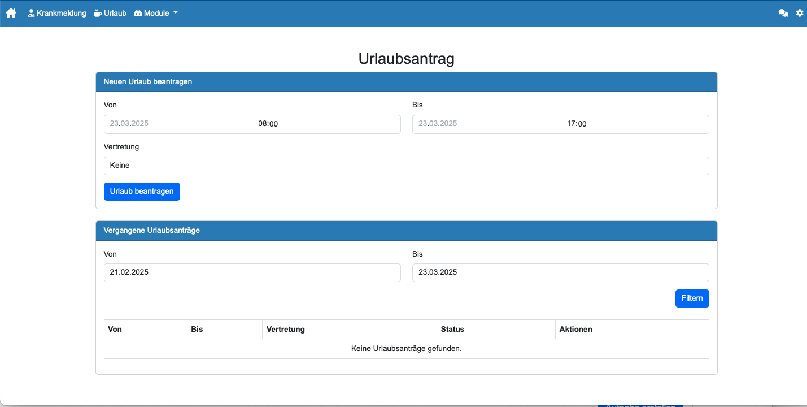Apply the date filter with Filtern
Image resolution: width=807 pixels, height=407 pixels.
pos(692,298)
